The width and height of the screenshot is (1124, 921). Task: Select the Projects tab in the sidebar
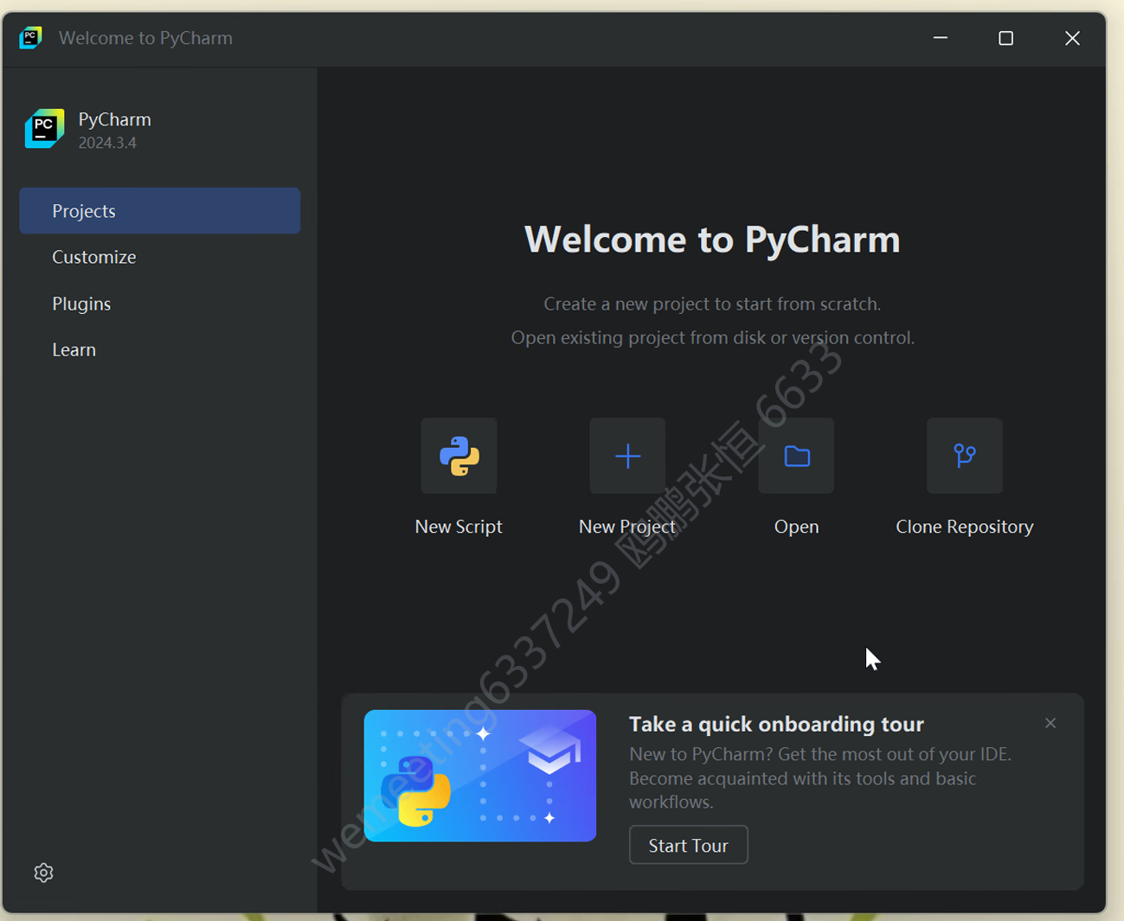tap(160, 211)
